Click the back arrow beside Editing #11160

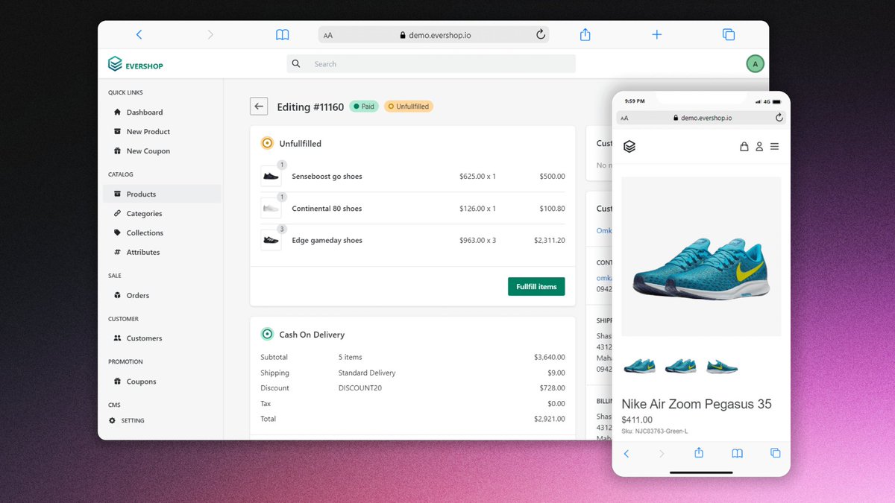coord(259,107)
